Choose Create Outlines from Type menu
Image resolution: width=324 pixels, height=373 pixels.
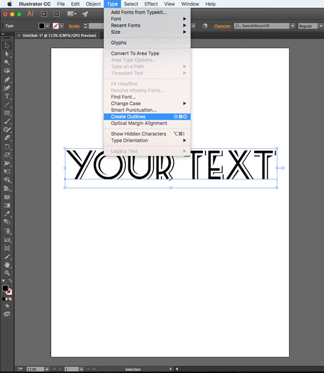coord(147,116)
